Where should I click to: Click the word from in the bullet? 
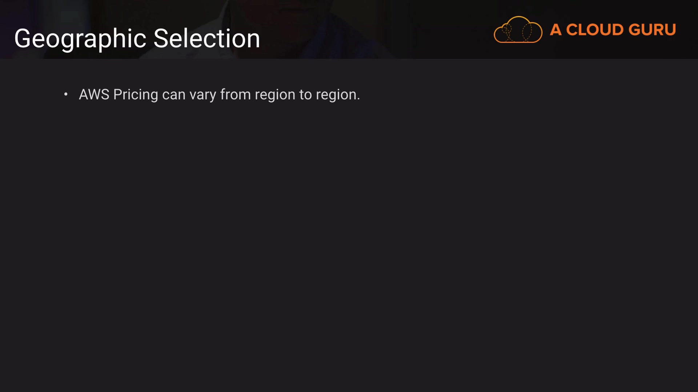pyautogui.click(x=235, y=94)
